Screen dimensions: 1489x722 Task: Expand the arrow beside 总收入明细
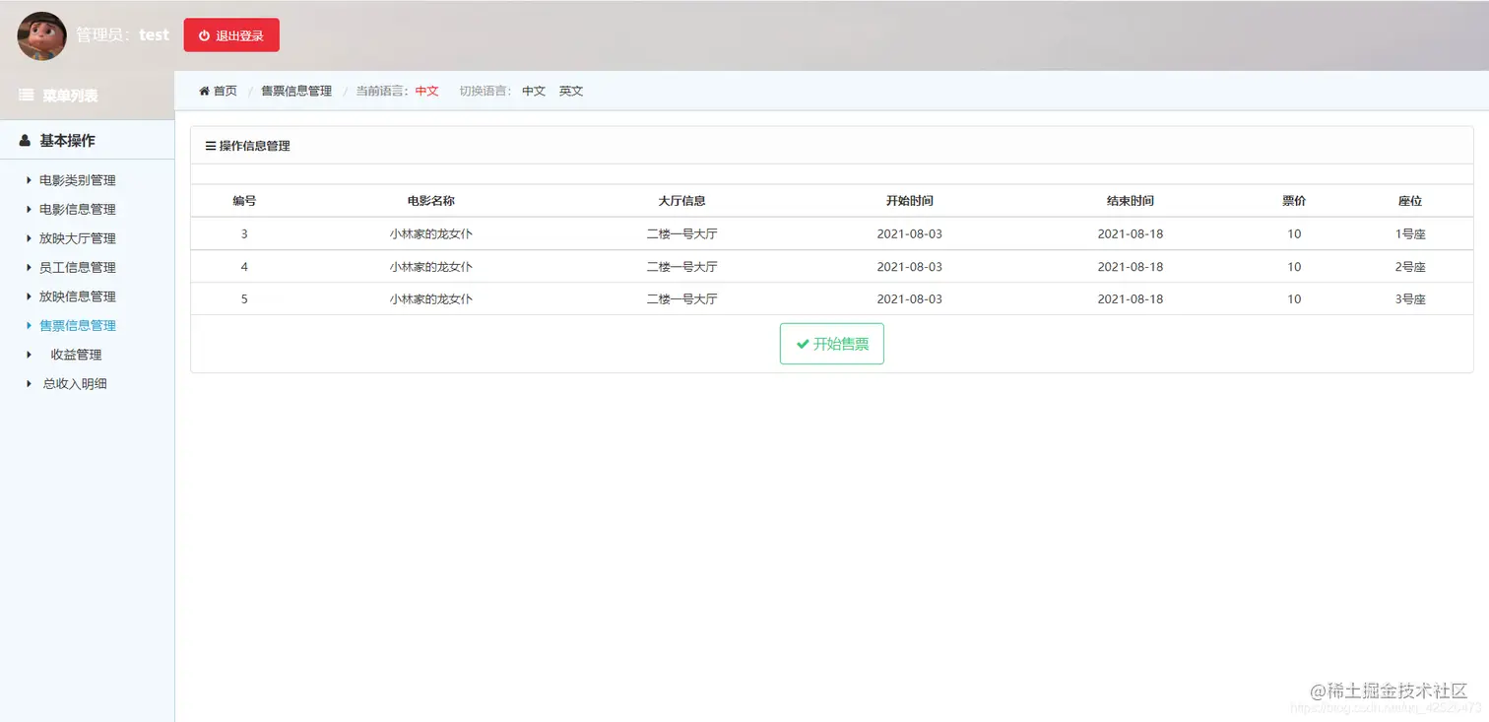(29, 383)
